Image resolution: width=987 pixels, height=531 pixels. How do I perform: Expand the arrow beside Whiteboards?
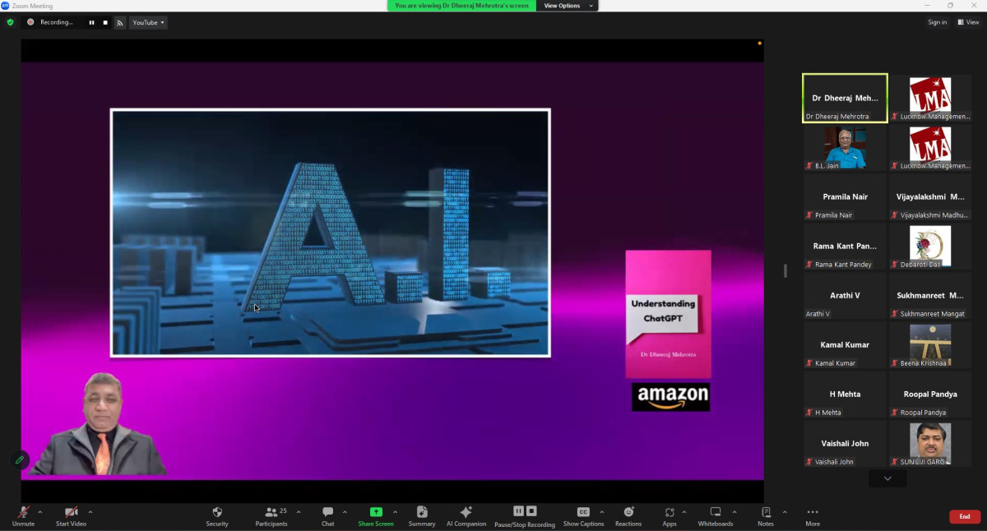734,512
